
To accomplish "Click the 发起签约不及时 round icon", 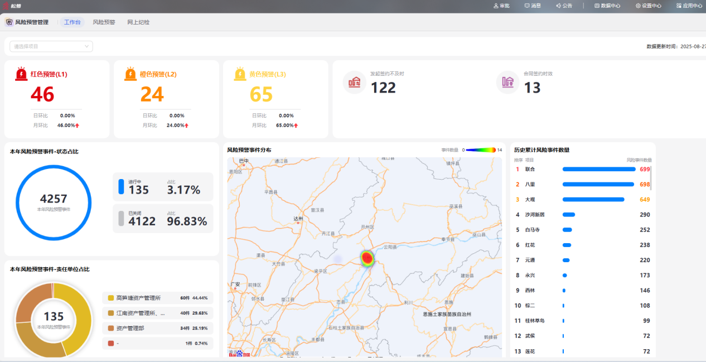I will [x=354, y=83].
